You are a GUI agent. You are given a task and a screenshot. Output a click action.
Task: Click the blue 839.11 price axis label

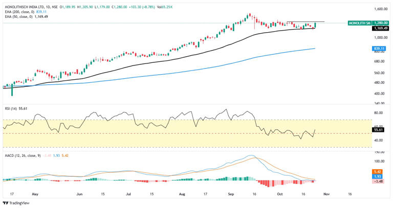[x=379, y=49]
